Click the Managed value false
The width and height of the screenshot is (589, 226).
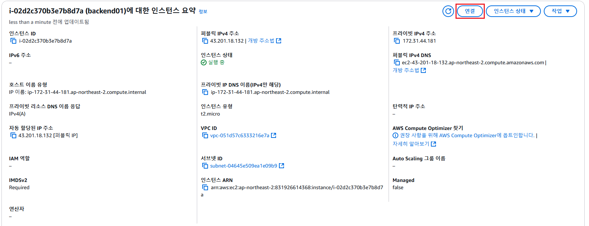(x=398, y=187)
